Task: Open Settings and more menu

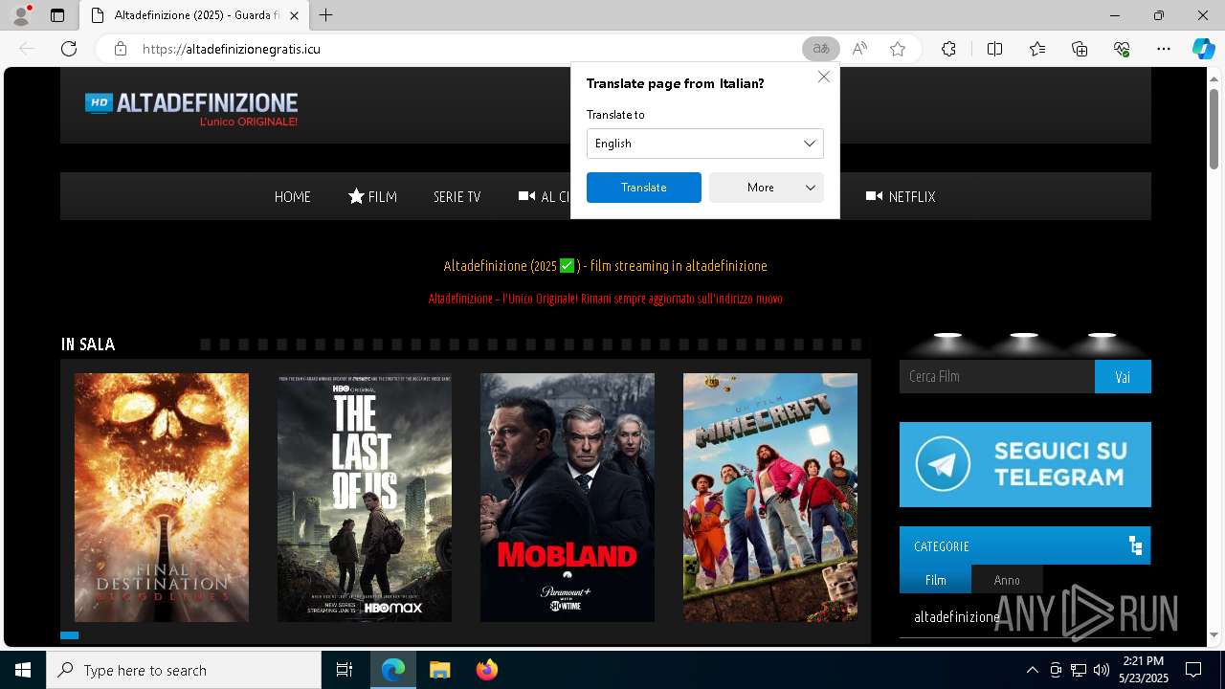Action: [x=1164, y=49]
